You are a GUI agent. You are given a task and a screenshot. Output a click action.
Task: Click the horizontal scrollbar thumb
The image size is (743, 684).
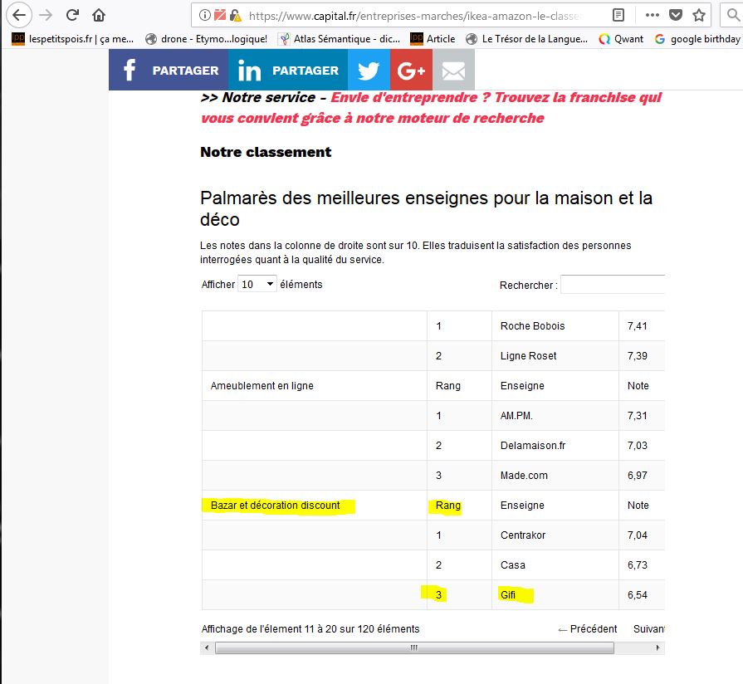(x=414, y=647)
